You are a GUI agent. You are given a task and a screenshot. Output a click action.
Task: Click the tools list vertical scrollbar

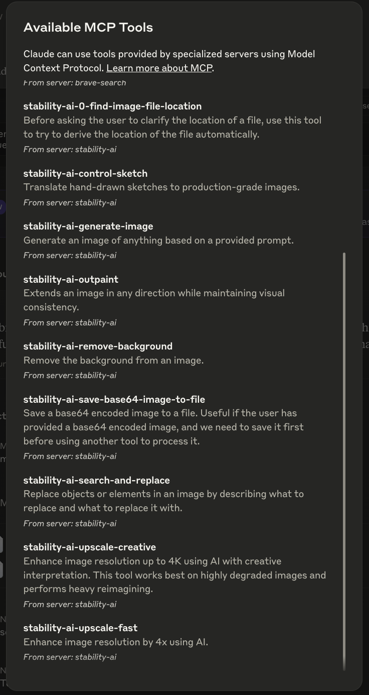click(344, 461)
